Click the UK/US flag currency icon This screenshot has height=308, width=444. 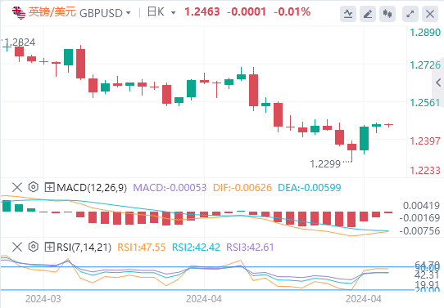pos(19,13)
